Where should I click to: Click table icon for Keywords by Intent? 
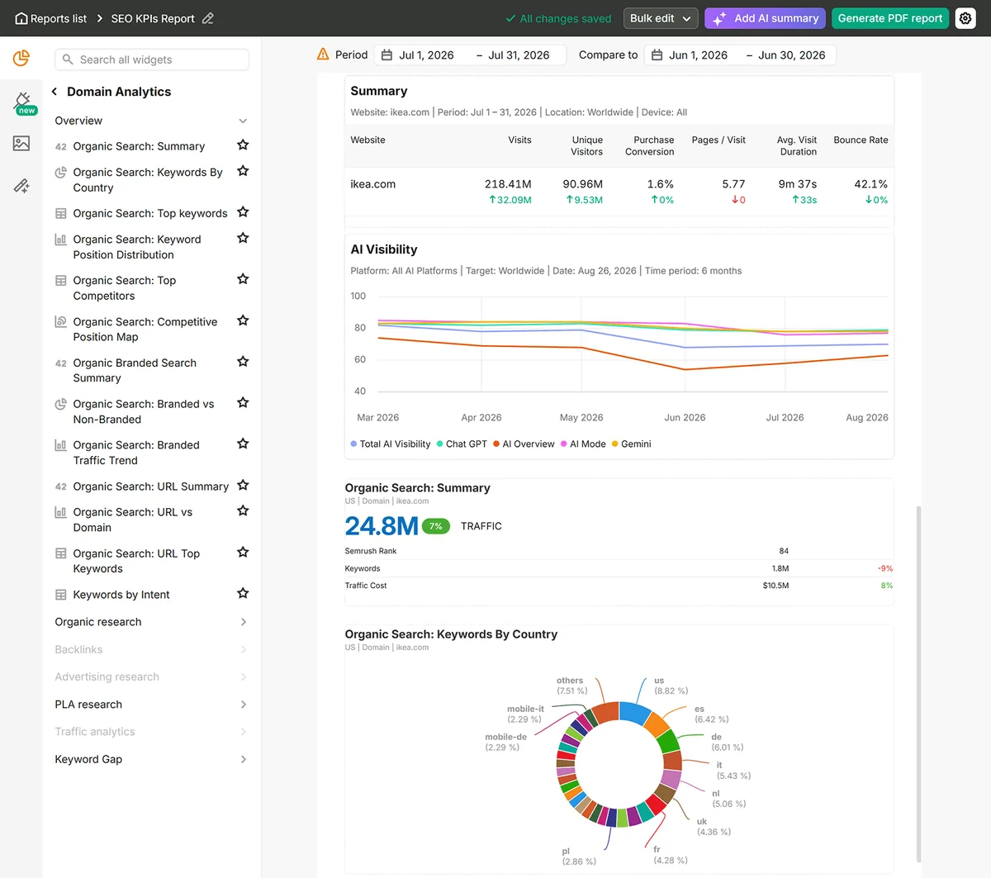pos(61,595)
